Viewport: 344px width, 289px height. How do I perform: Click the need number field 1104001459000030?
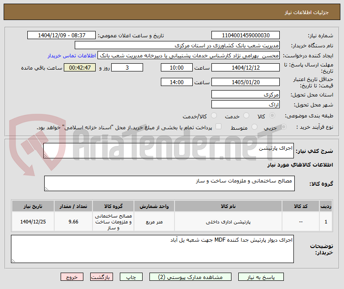tap(246, 35)
